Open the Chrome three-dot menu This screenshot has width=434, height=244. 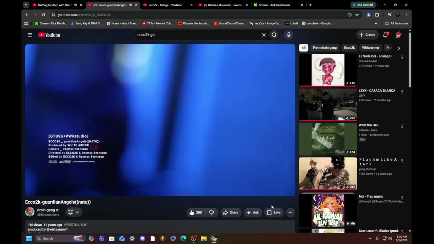406,15
